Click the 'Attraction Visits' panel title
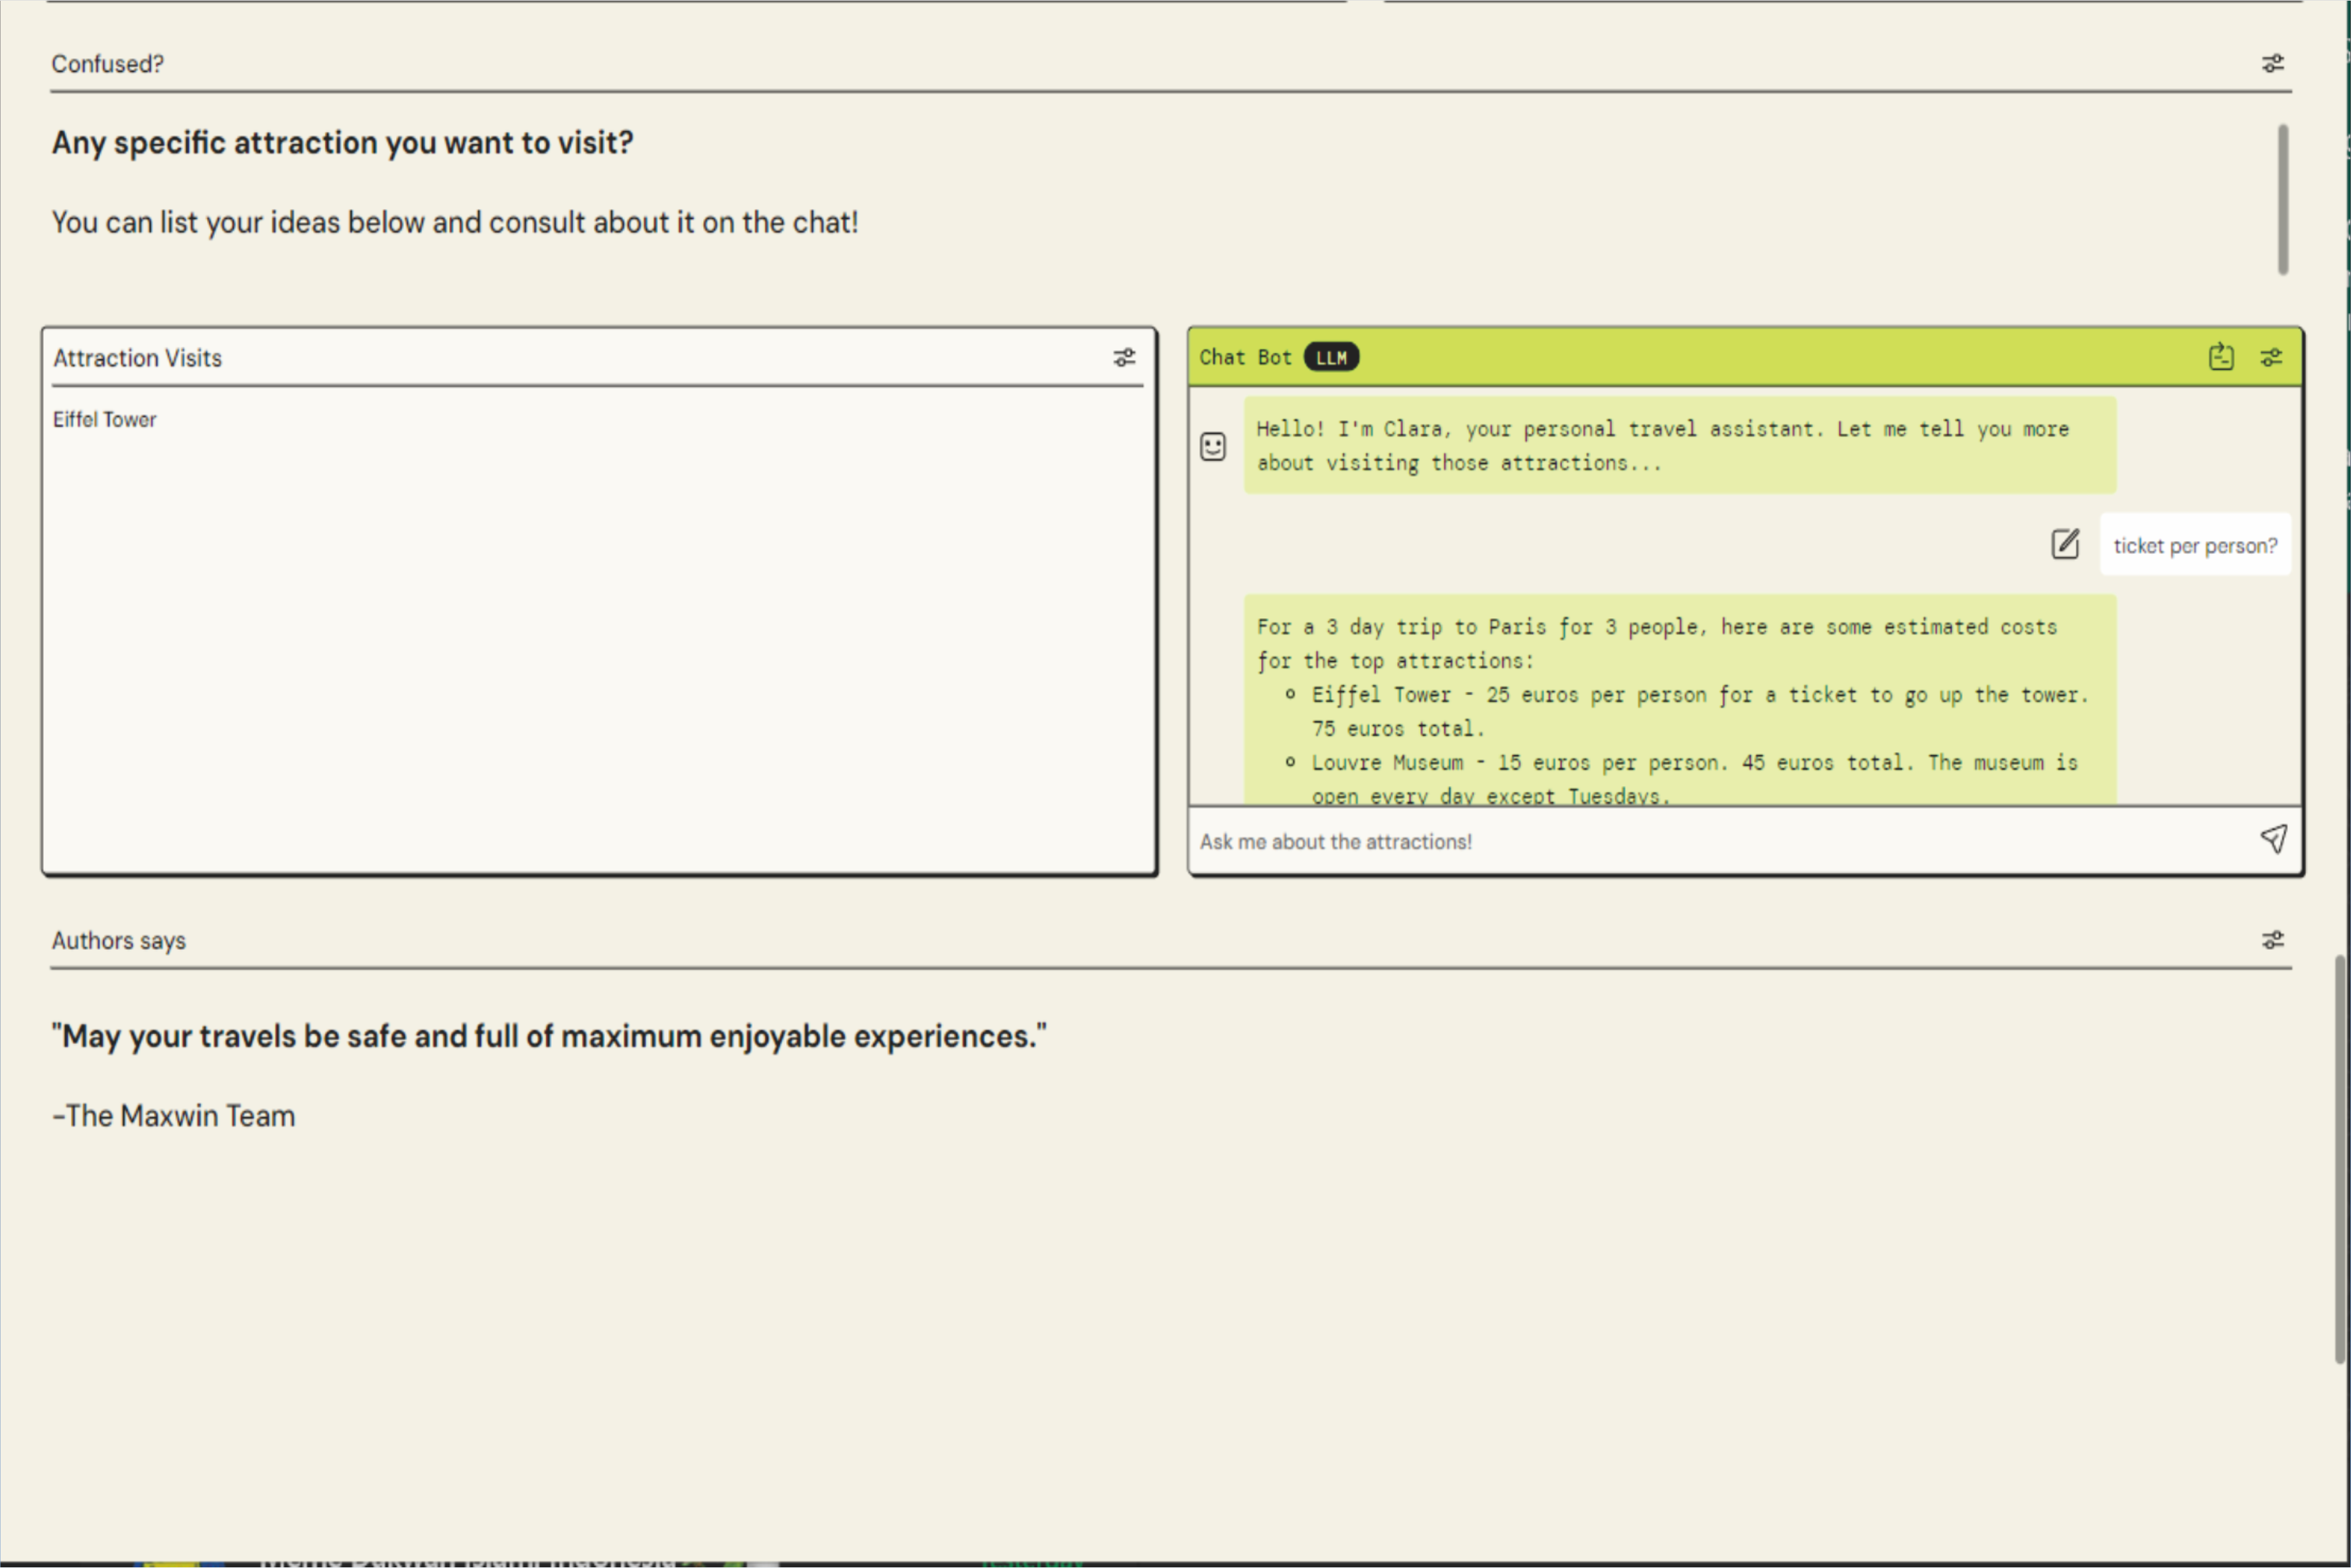The height and width of the screenshot is (1568, 2351). tap(138, 358)
